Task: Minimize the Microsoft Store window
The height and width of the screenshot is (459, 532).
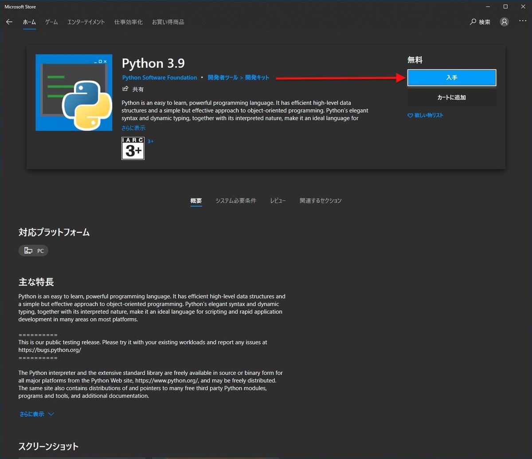Action: click(x=488, y=7)
